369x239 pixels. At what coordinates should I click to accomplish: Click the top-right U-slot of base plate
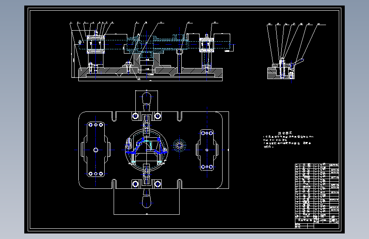tap(179, 117)
